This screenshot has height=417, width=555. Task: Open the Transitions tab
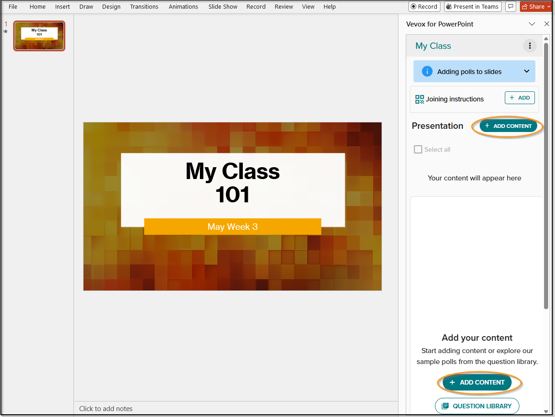(x=144, y=6)
